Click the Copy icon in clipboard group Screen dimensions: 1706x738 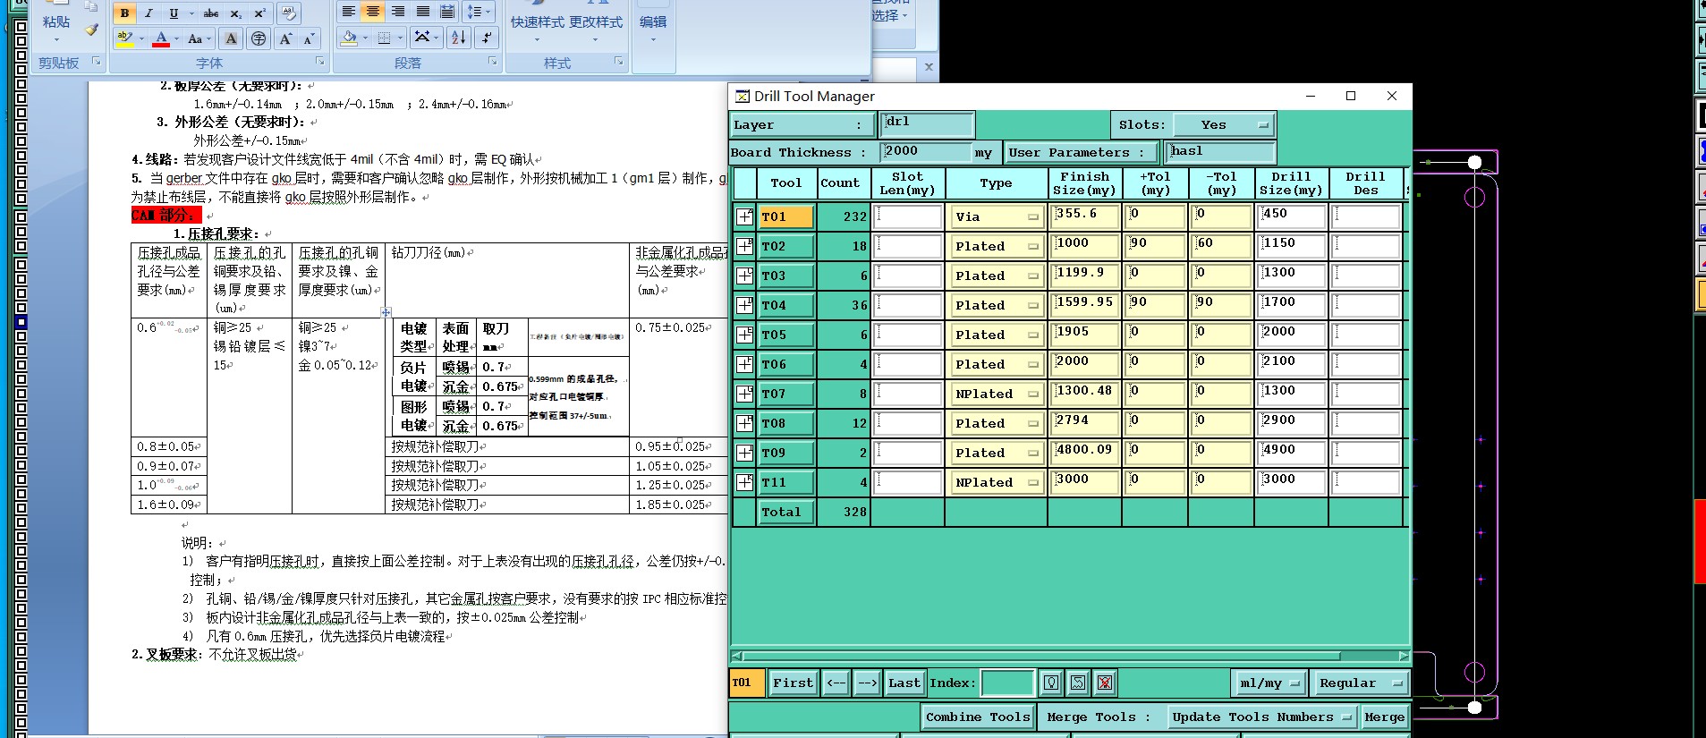[x=91, y=6]
